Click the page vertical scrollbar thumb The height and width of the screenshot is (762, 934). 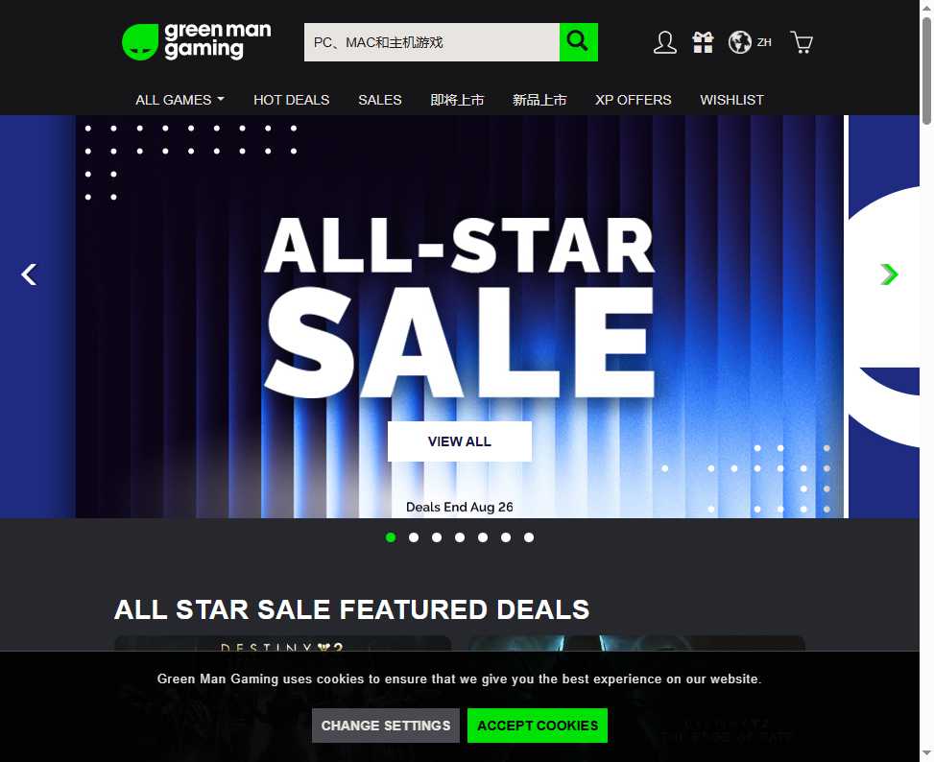click(927, 70)
